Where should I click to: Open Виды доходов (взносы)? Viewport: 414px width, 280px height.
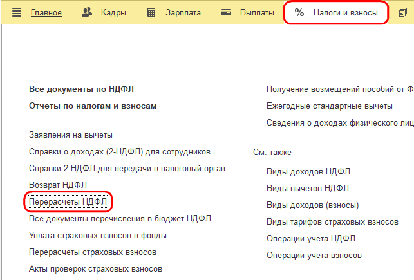click(x=313, y=205)
